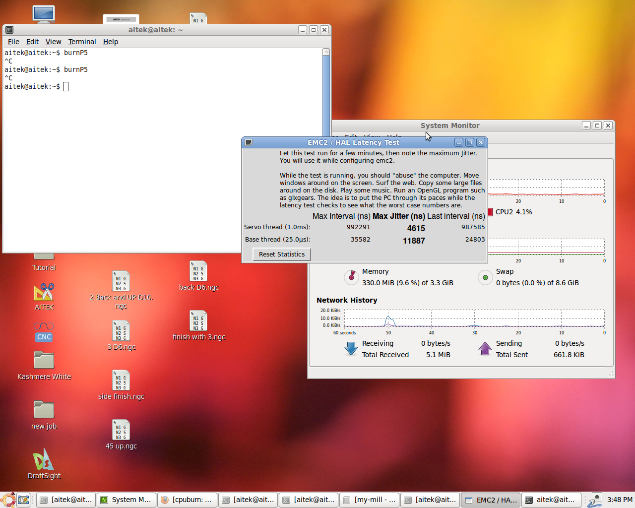
Task: Select the back D6.ngc file icon
Action: (198, 271)
